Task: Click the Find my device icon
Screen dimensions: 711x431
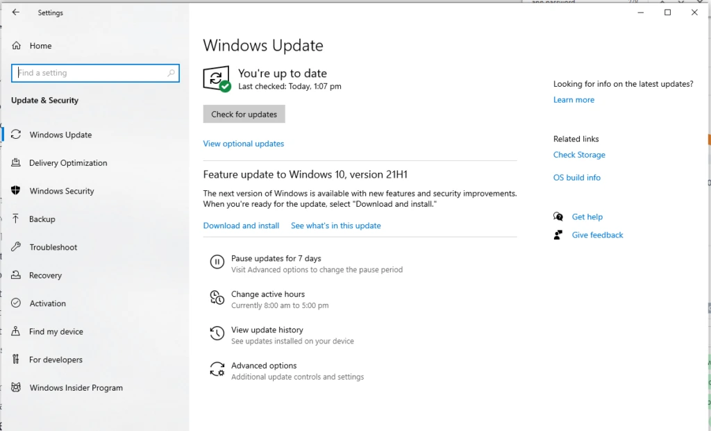Action: point(16,331)
